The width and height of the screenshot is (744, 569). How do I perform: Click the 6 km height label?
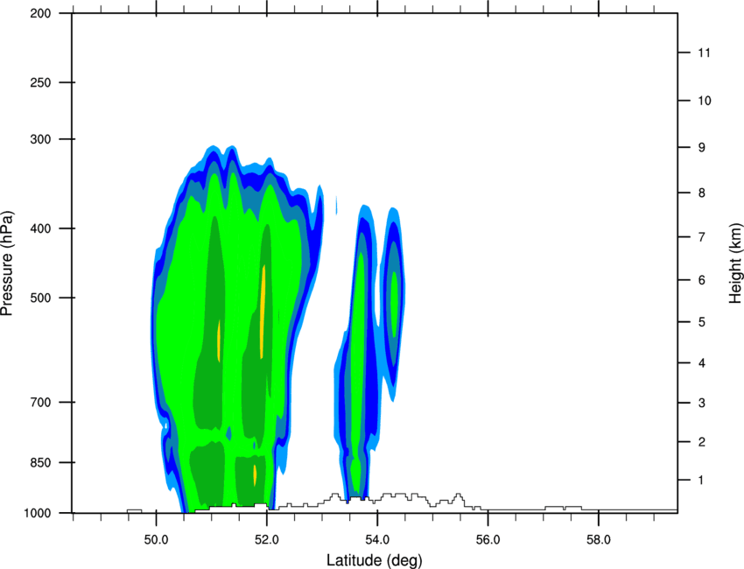702,280
